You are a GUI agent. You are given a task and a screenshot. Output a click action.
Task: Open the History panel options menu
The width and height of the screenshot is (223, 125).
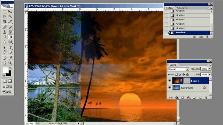click(x=212, y=8)
